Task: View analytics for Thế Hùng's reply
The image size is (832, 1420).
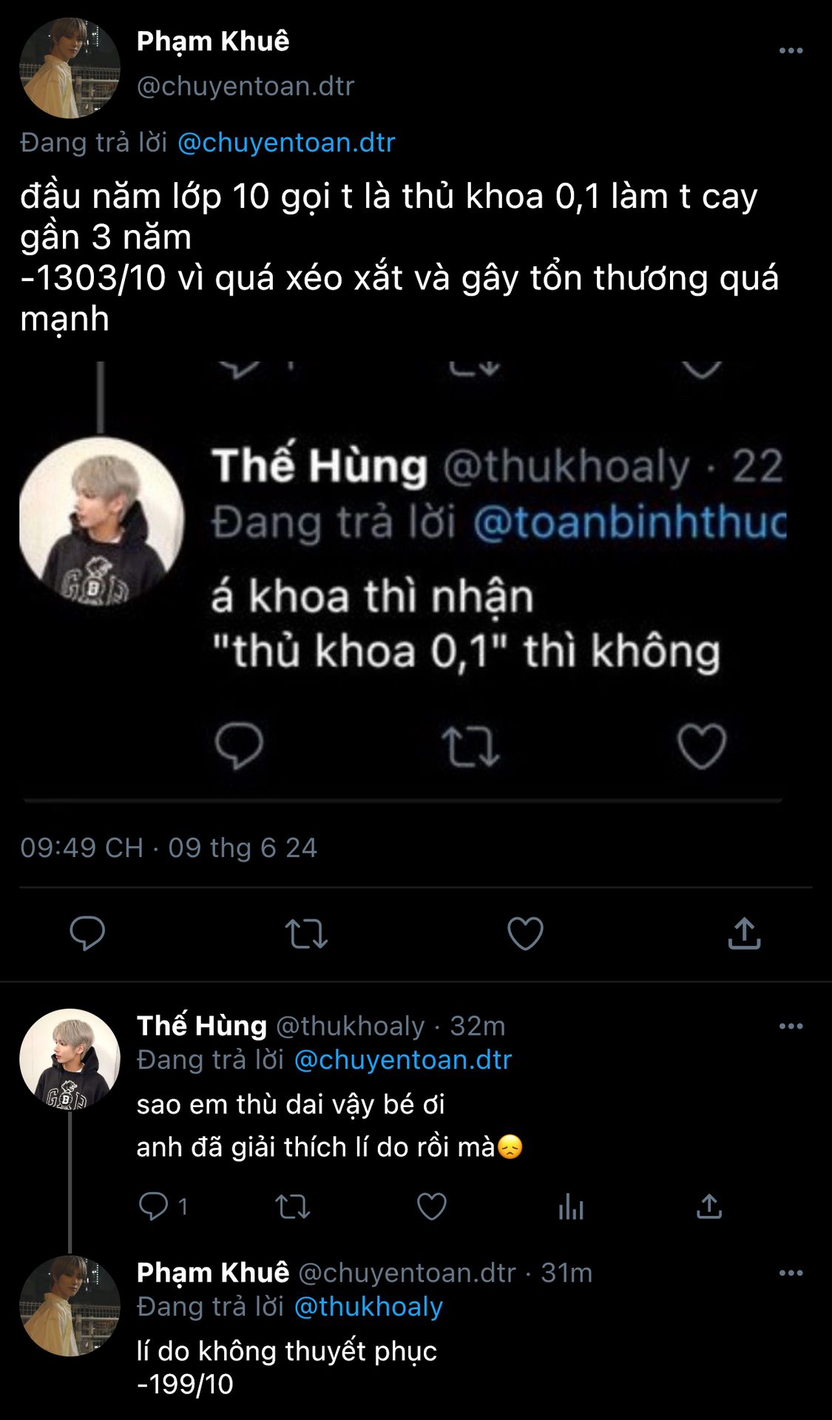Action: (x=570, y=1206)
